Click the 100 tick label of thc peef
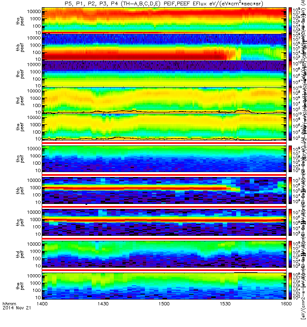 36,79
